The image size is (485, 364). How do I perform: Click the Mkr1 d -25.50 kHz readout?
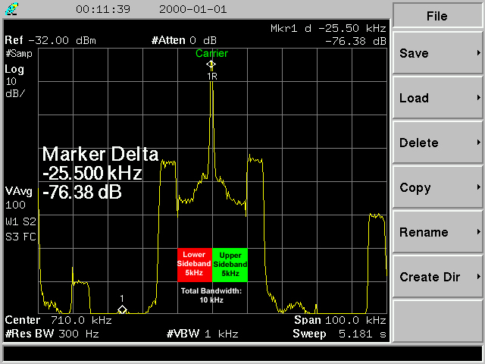[328, 29]
